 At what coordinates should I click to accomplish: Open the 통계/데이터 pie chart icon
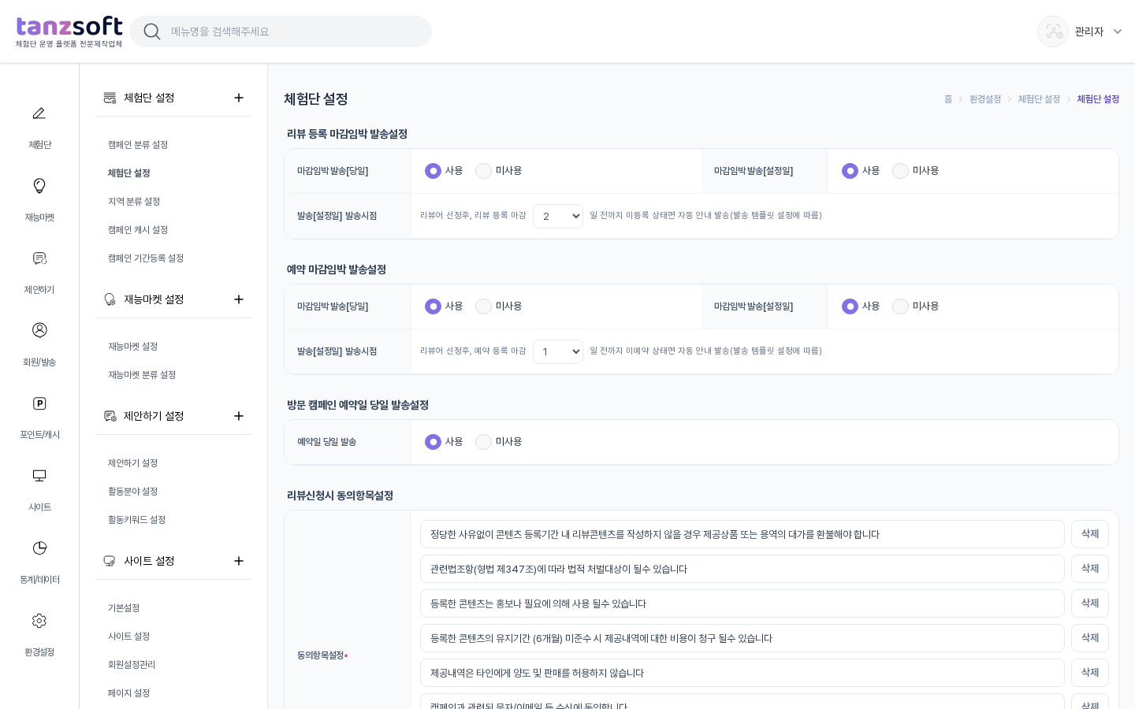39,548
